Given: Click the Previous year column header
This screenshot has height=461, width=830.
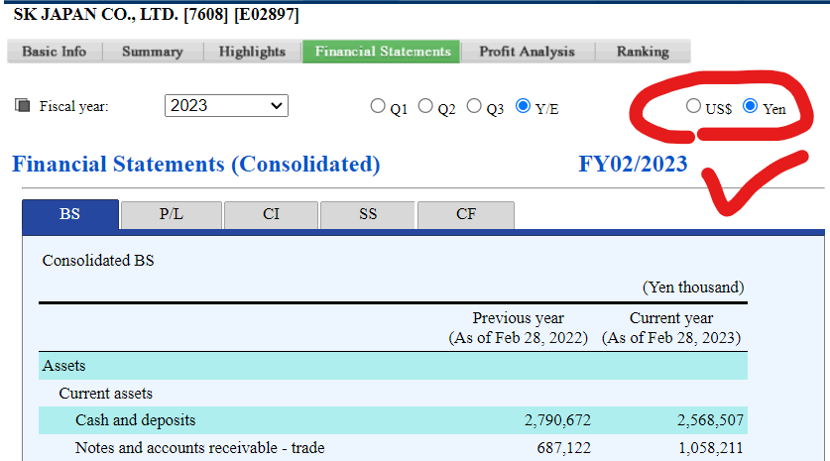Looking at the screenshot, I should tap(519, 327).
